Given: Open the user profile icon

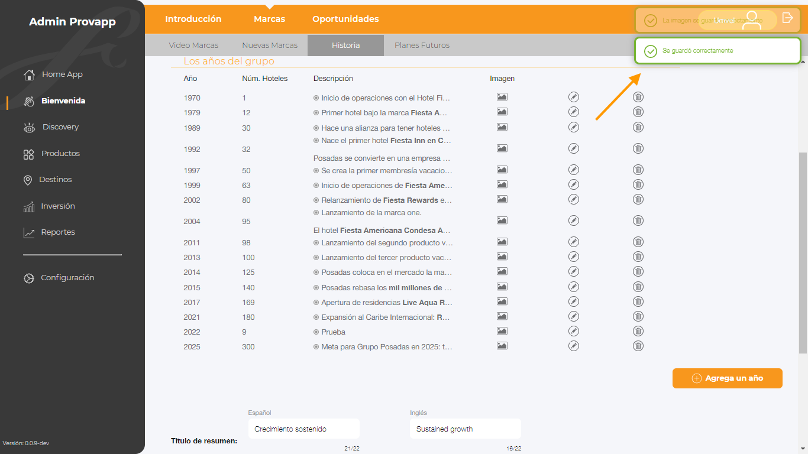Looking at the screenshot, I should 752,20.
